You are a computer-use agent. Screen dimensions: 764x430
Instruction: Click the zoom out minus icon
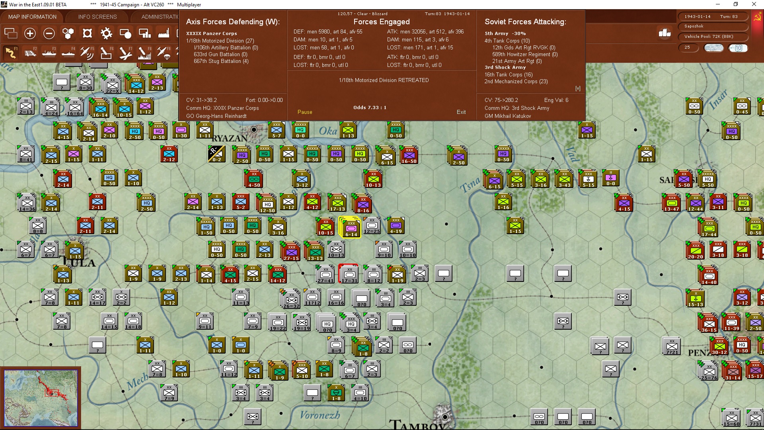coord(49,33)
